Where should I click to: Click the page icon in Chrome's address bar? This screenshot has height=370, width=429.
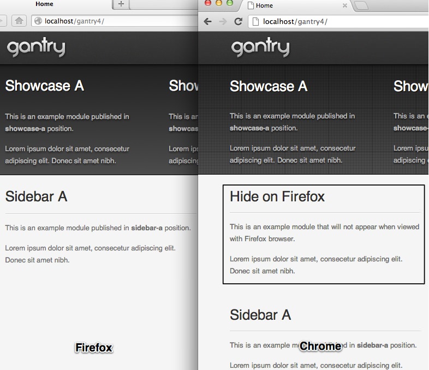click(255, 22)
